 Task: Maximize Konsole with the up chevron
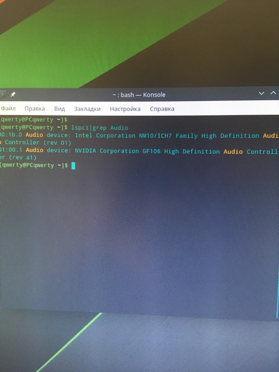(273, 93)
